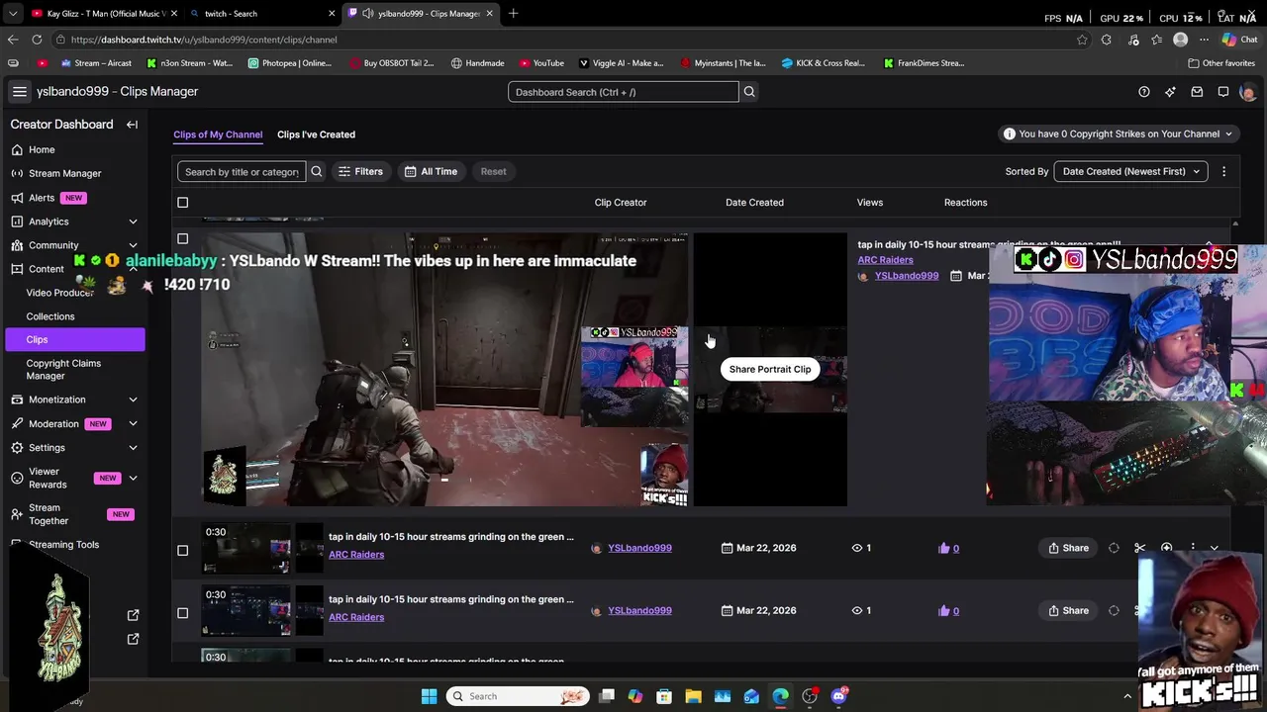Expand the Analytics sidebar section
The height and width of the screenshot is (712, 1267).
(x=133, y=222)
